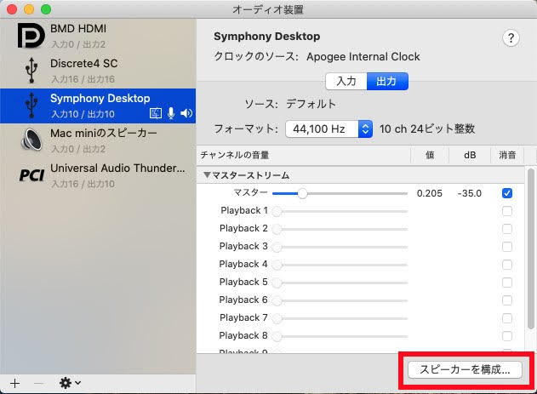Open the help question mark button
The width and height of the screenshot is (537, 394).
(511, 38)
